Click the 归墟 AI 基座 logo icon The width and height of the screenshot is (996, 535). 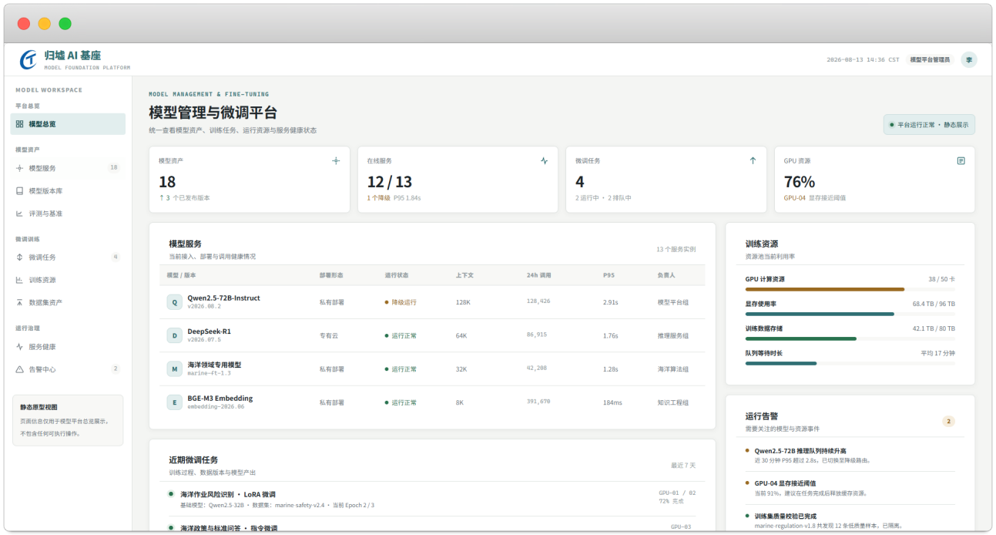pos(29,59)
